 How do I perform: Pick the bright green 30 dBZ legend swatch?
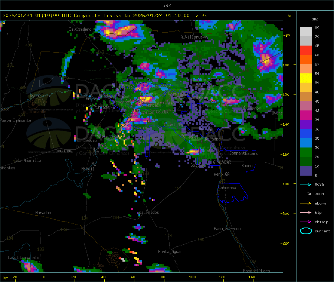coord(306,152)
